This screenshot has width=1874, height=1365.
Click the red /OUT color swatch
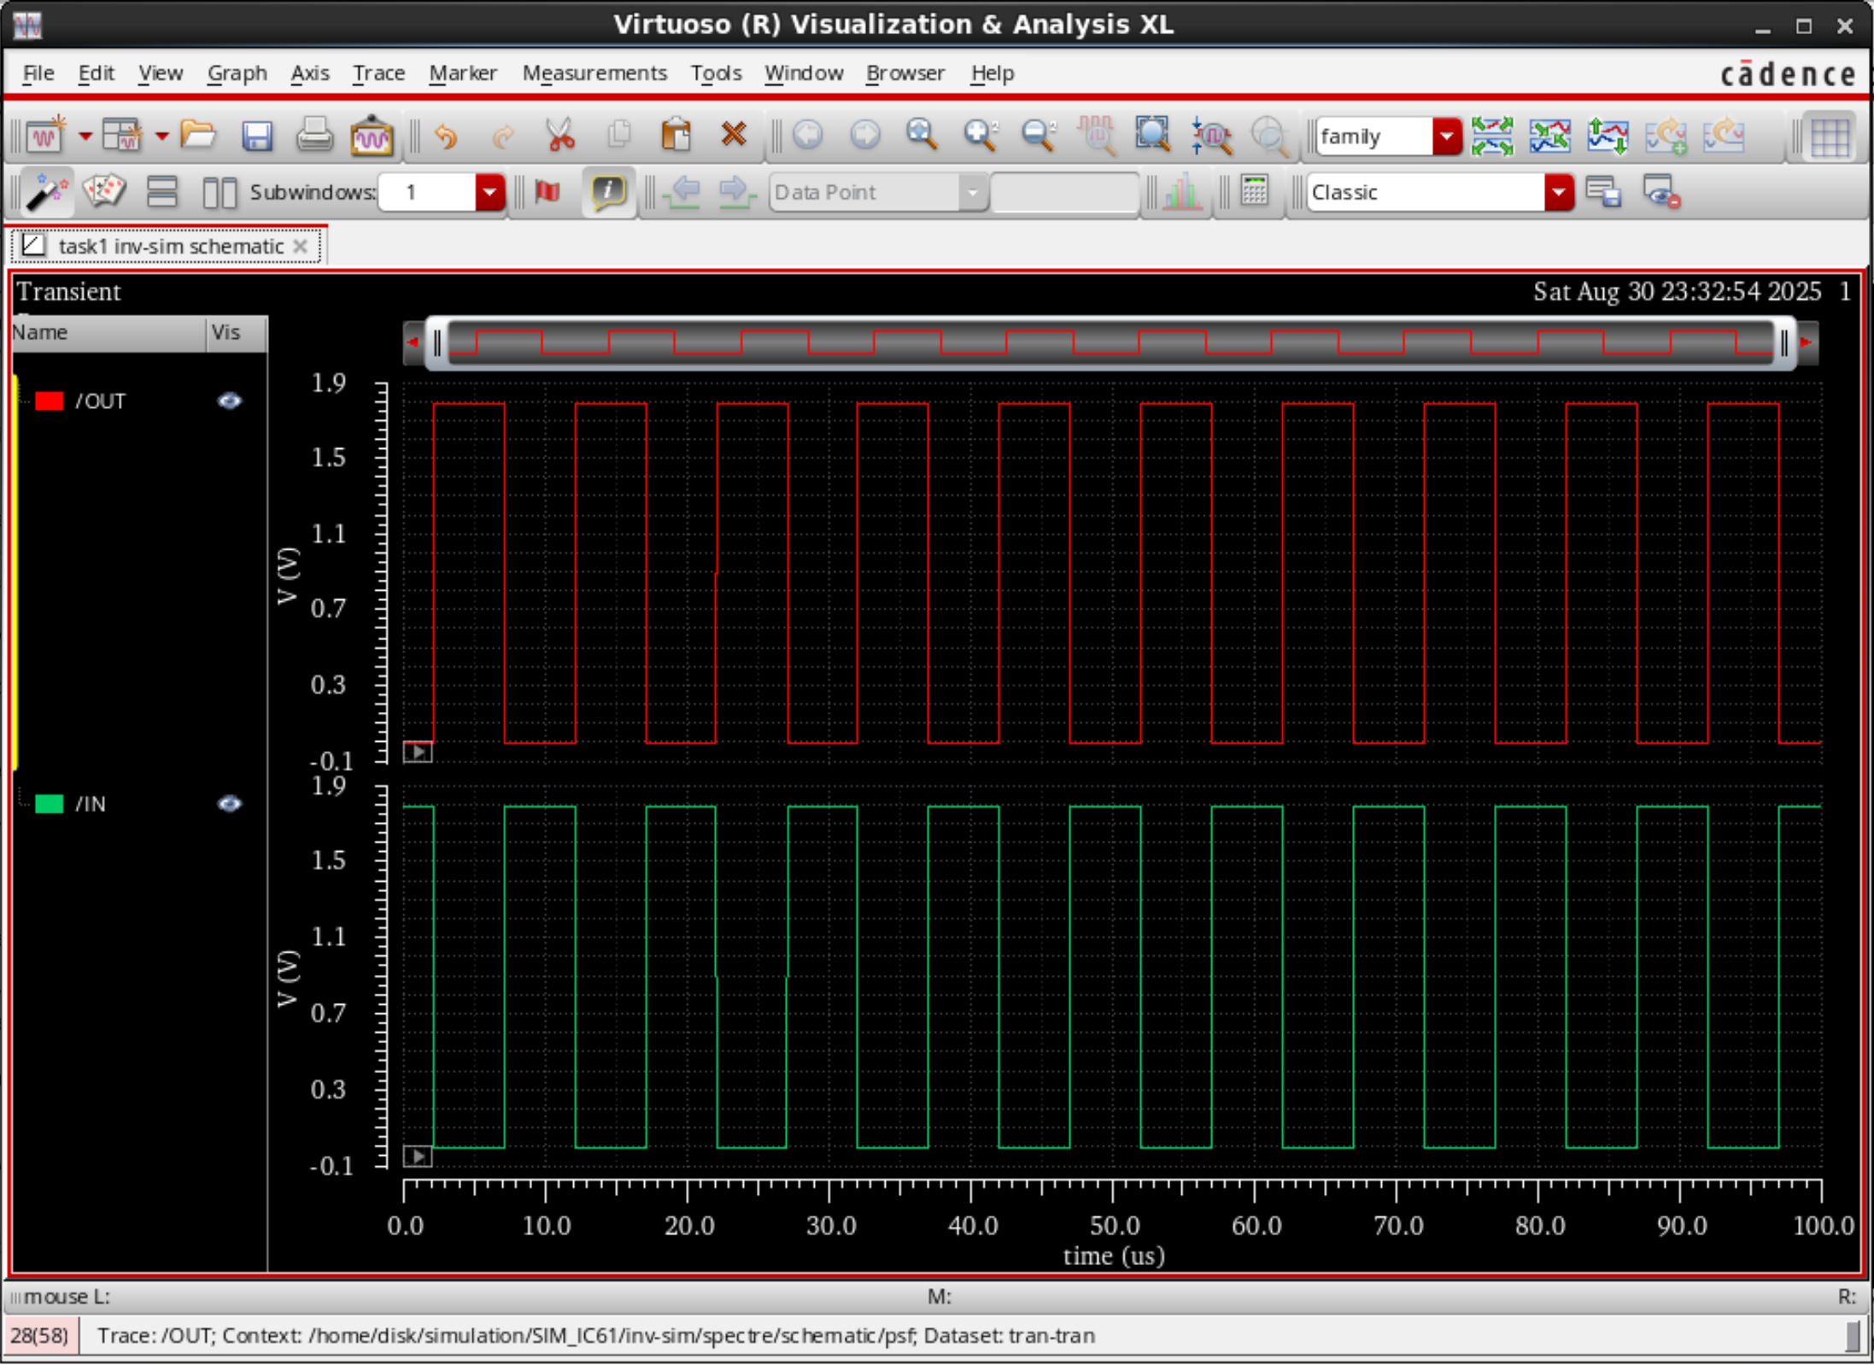point(50,401)
